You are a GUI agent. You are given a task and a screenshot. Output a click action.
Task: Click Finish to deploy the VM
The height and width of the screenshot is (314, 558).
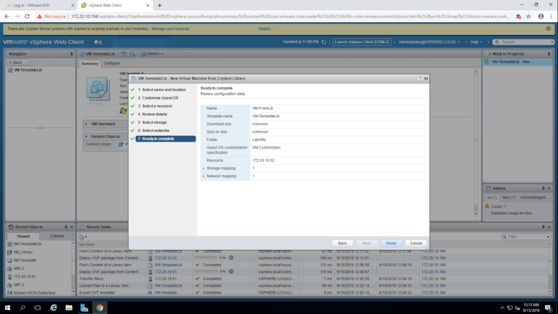click(391, 243)
